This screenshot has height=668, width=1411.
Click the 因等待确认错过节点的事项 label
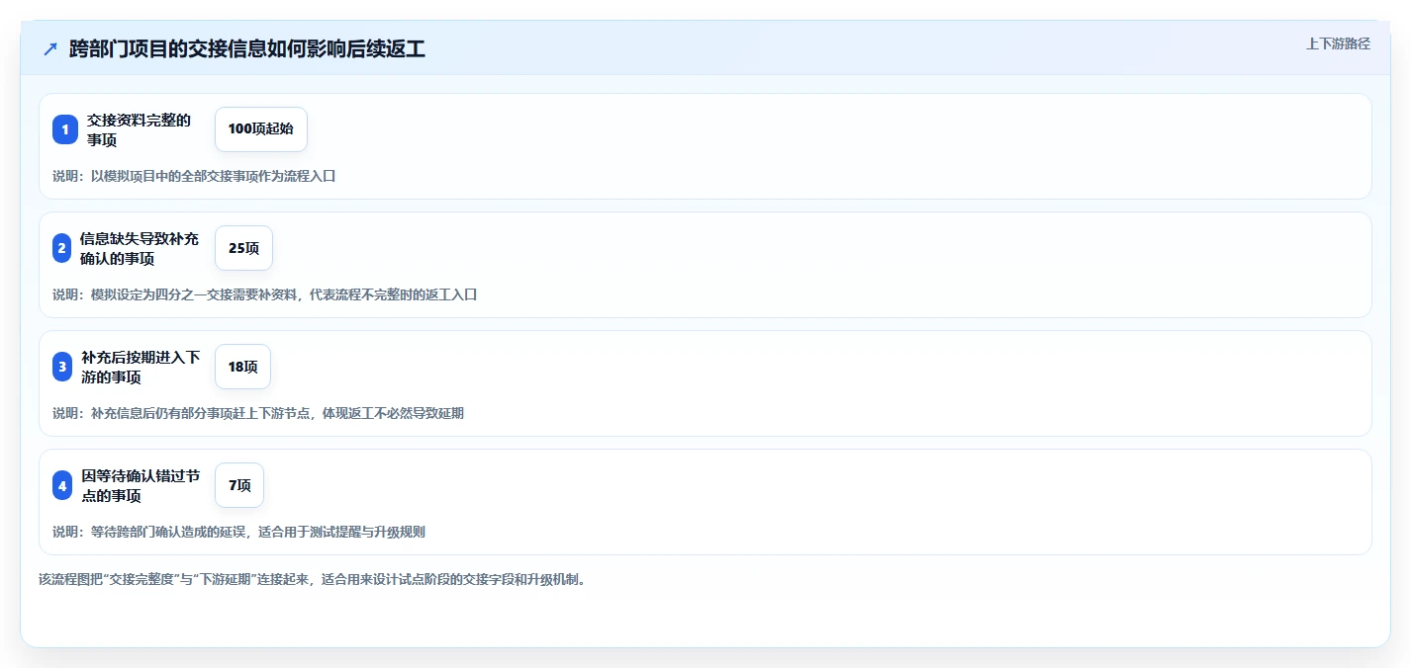point(141,485)
